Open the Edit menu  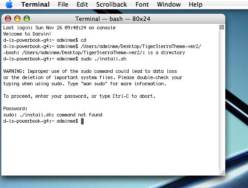click(x=82, y=4)
